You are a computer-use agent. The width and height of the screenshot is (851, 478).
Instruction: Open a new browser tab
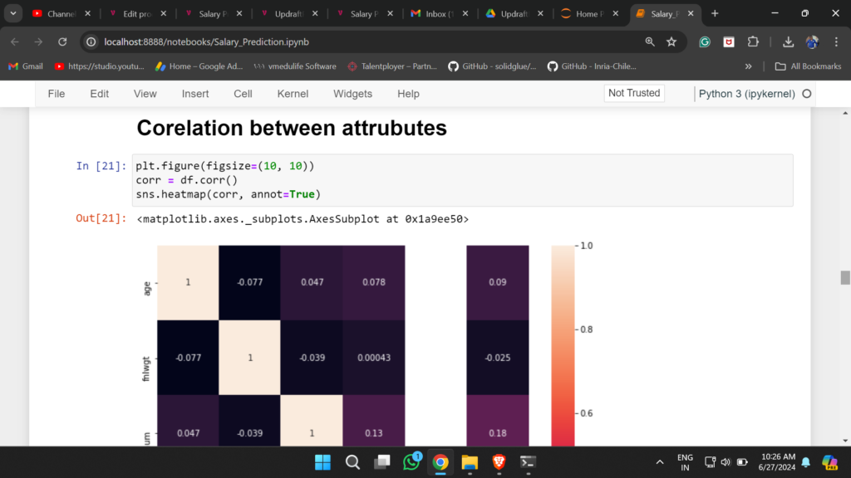click(x=715, y=13)
